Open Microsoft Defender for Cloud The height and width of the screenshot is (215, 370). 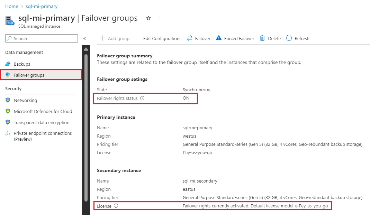click(x=43, y=111)
